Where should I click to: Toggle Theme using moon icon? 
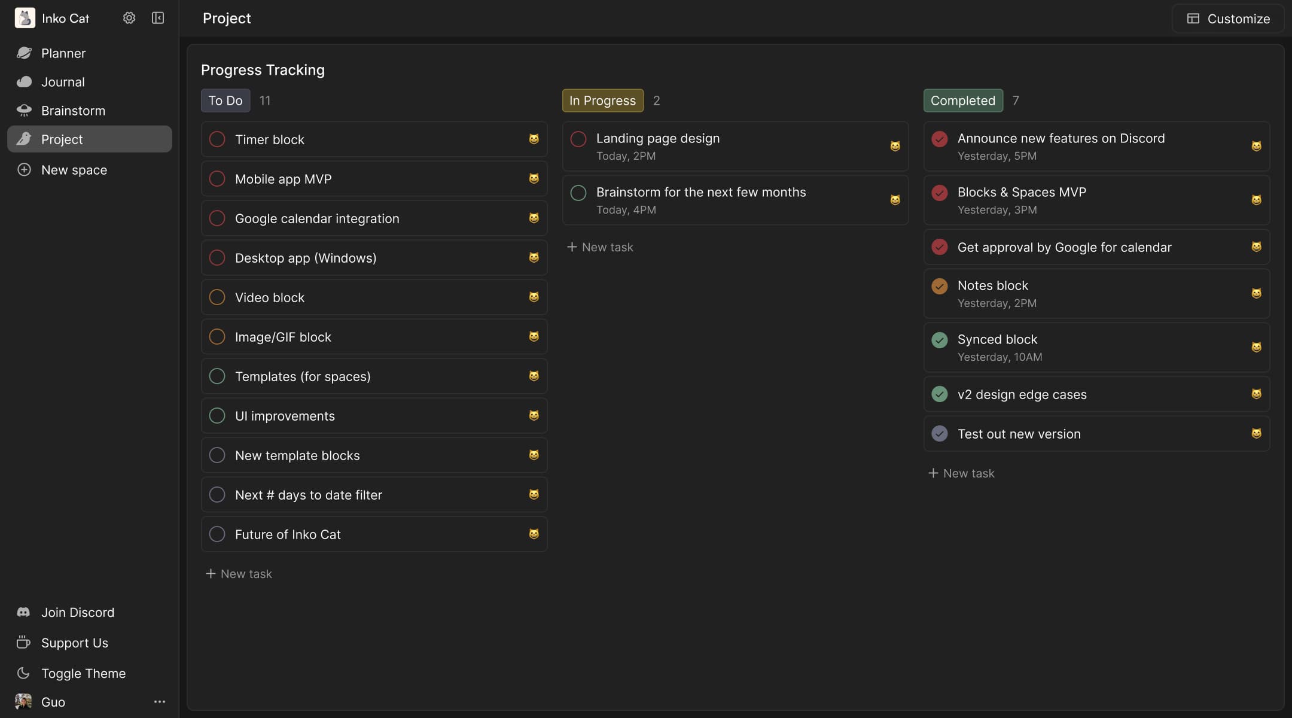point(23,673)
